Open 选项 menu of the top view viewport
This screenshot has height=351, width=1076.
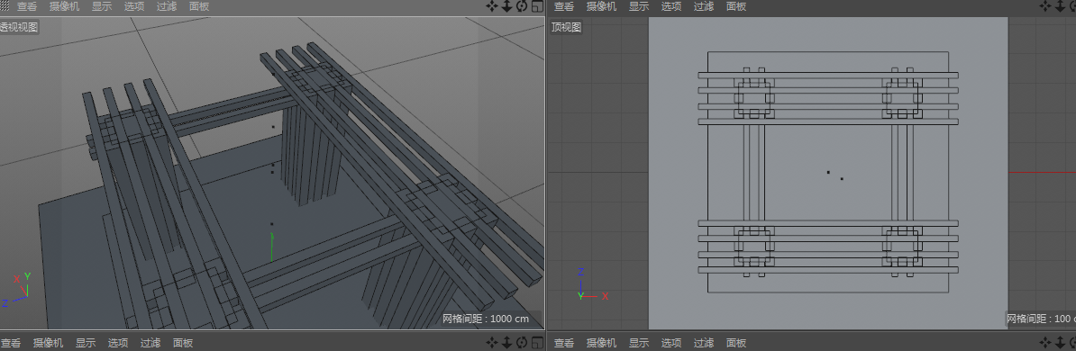click(x=671, y=7)
